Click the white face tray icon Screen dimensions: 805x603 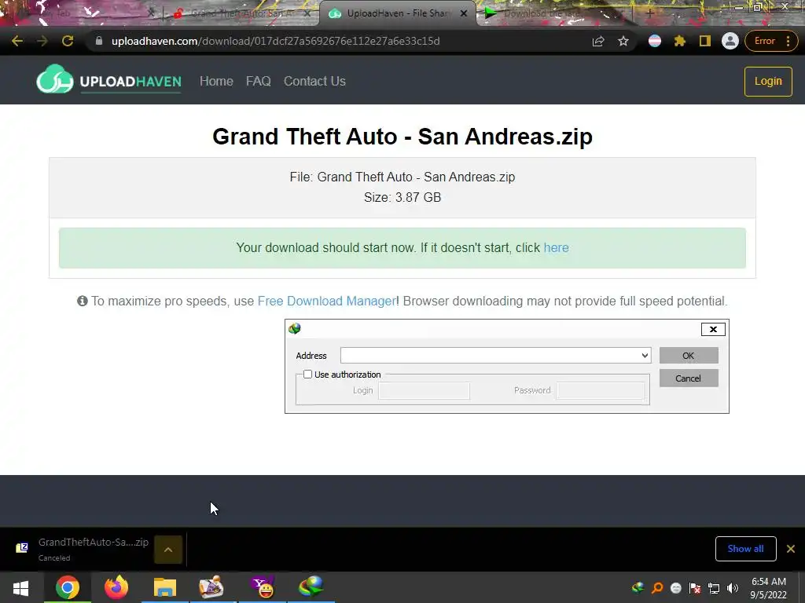(x=676, y=588)
